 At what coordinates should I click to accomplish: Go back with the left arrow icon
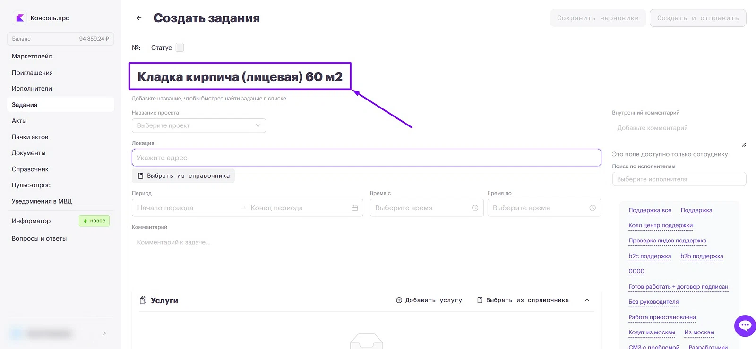pos(139,18)
